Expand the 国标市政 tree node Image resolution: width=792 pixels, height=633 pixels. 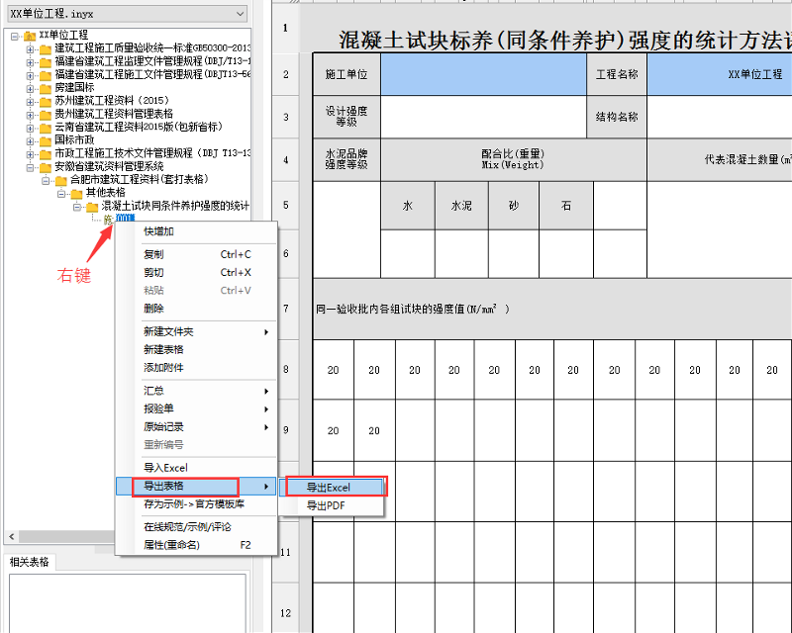pyautogui.click(x=30, y=139)
